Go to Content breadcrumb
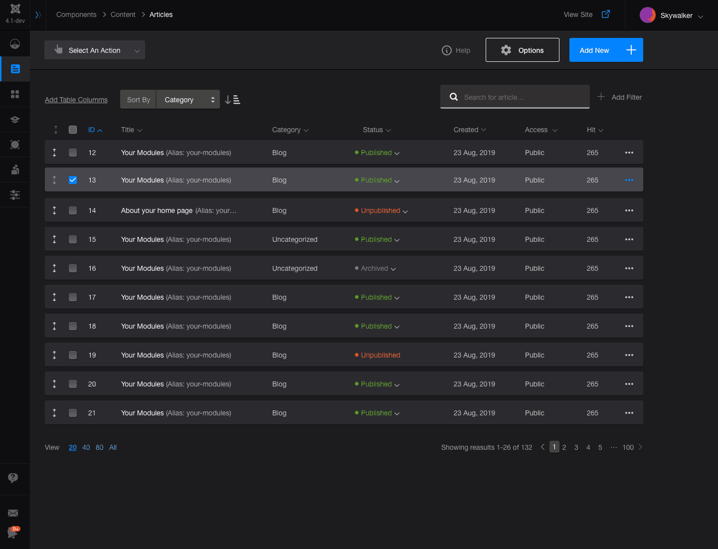Screen dimensions: 718x549 pos(123,14)
